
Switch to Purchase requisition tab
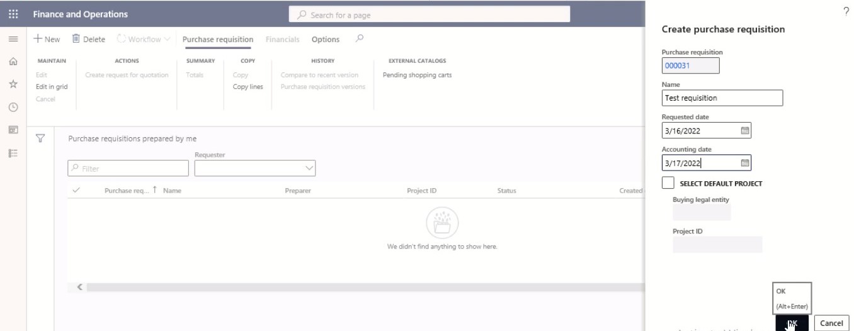(218, 39)
